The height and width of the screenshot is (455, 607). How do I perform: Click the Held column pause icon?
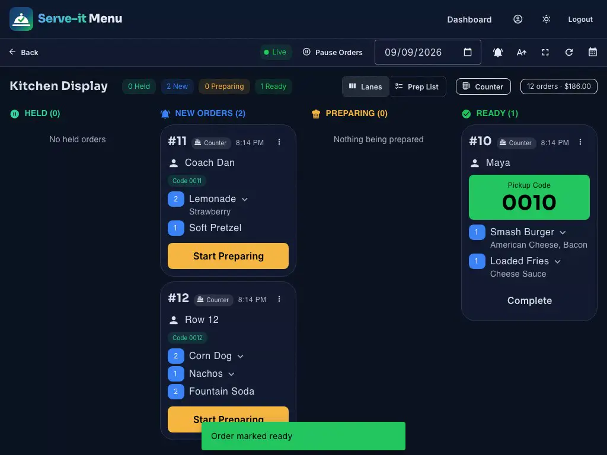[15, 114]
